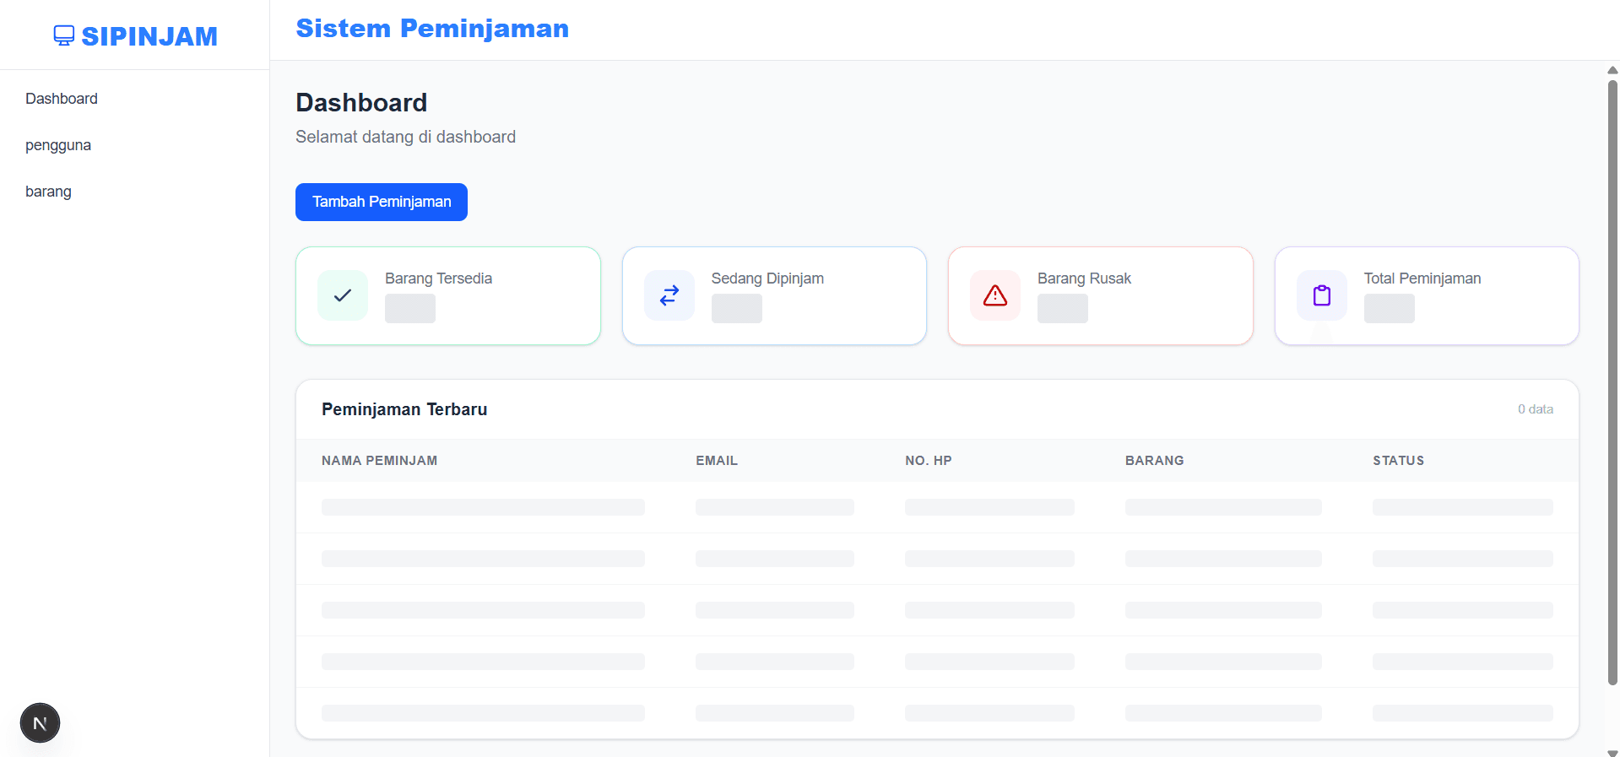The width and height of the screenshot is (1620, 757).
Task: Click the BARANG column header
Action: pyautogui.click(x=1155, y=461)
